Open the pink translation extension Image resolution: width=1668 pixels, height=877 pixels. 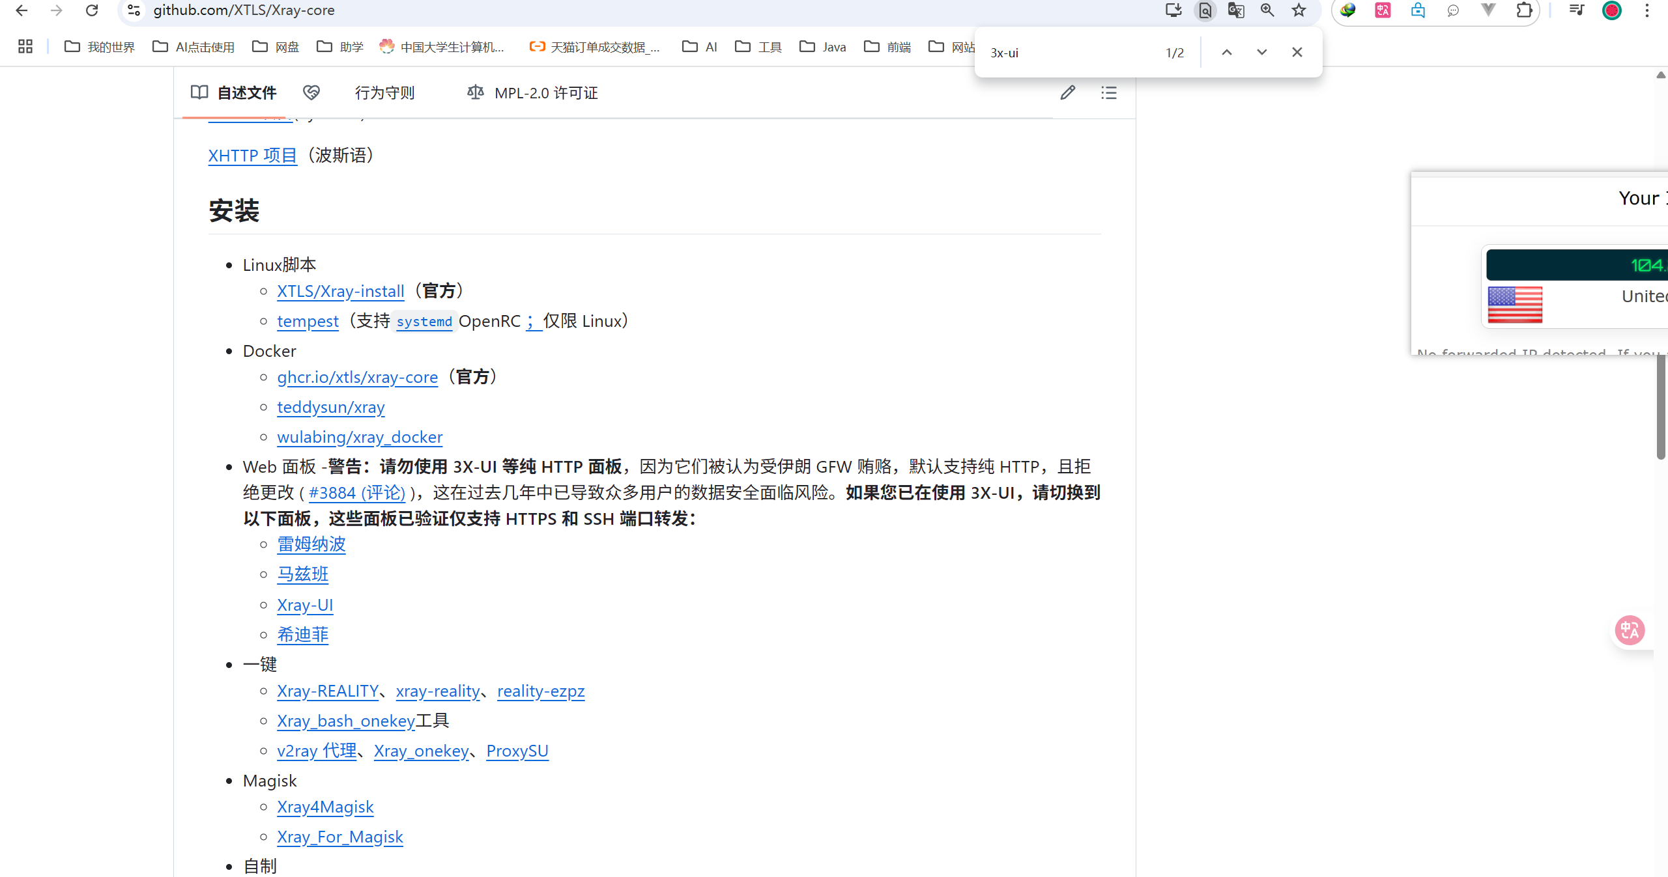click(x=1383, y=10)
